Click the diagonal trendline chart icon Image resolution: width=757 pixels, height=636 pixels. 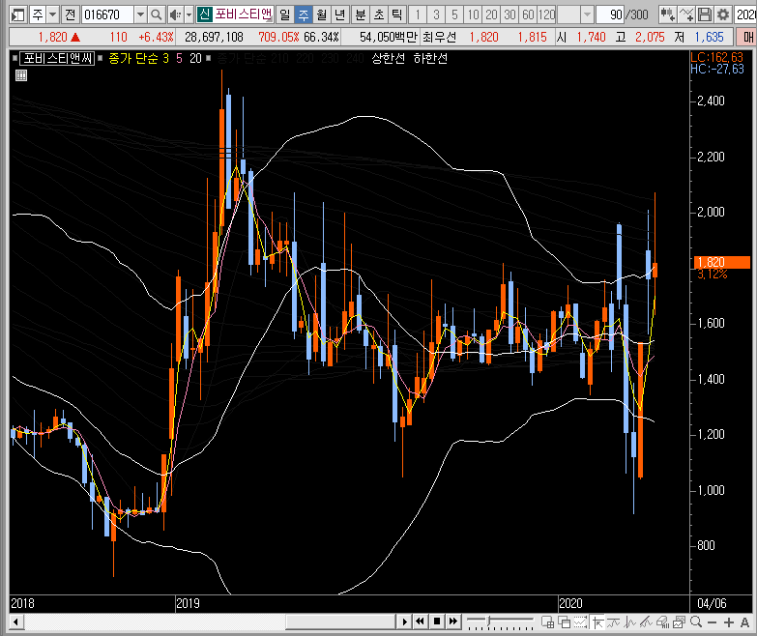(x=646, y=622)
